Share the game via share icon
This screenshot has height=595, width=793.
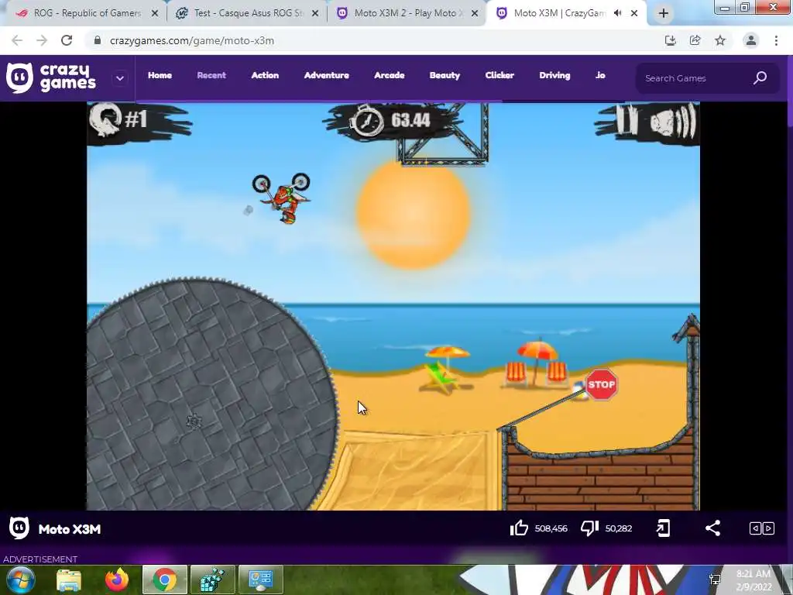[712, 528]
